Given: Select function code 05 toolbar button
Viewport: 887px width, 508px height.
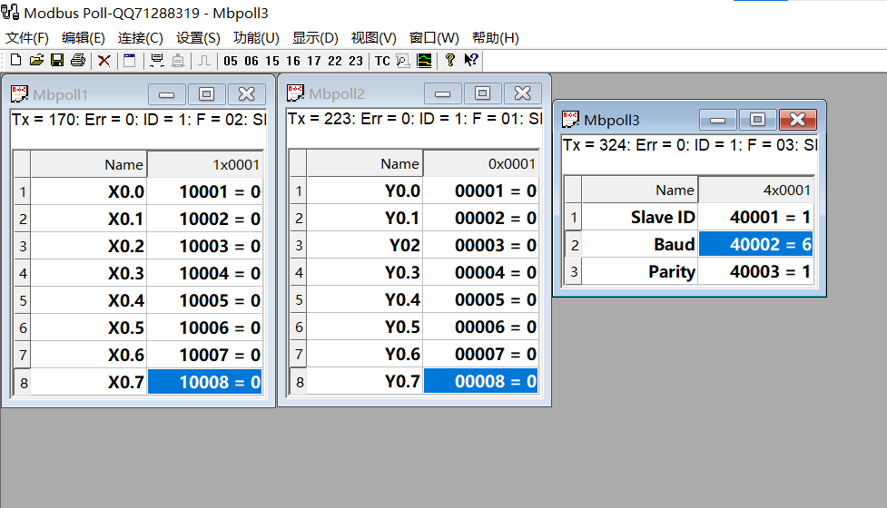Looking at the screenshot, I should [x=230, y=61].
